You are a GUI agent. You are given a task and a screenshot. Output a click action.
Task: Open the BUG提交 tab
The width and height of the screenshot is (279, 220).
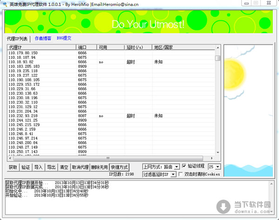(64, 39)
